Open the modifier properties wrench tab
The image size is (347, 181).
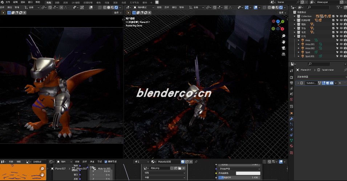[x=291, y=119]
